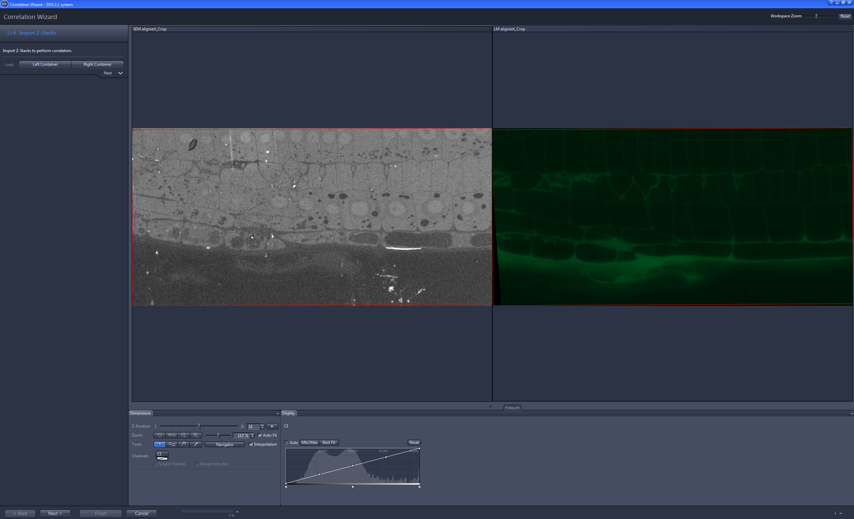Apply Best Fit to channel C1
The width and height of the screenshot is (854, 519).
point(328,442)
